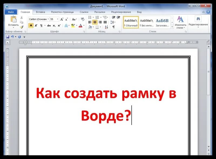This screenshot has width=216, height=159.
Task: Open the font size dropdown showing 55
Action: pos(58,19)
